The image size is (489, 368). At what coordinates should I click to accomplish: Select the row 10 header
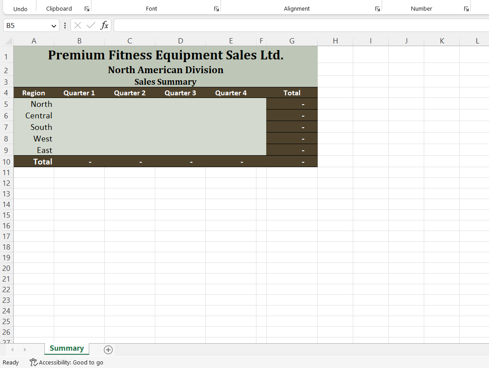pos(6,161)
